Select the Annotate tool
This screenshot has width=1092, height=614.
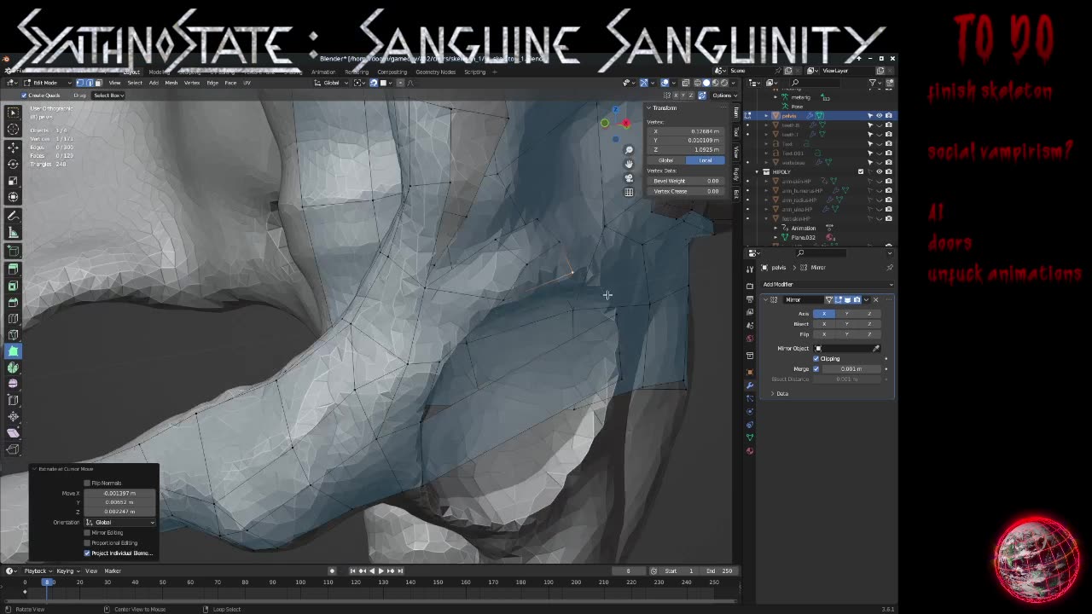coord(13,216)
